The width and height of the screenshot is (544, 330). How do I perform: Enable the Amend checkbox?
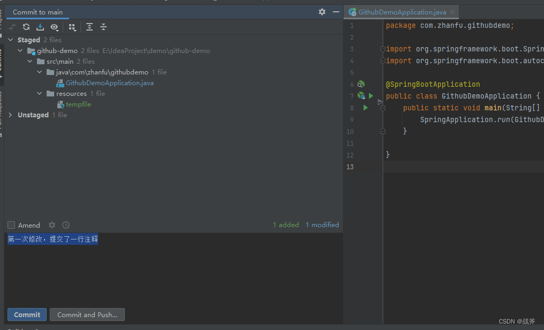click(x=11, y=226)
